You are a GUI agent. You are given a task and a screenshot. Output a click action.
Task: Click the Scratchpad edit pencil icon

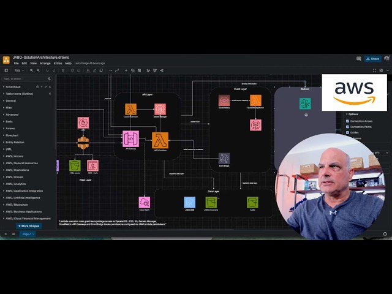pos(46,87)
